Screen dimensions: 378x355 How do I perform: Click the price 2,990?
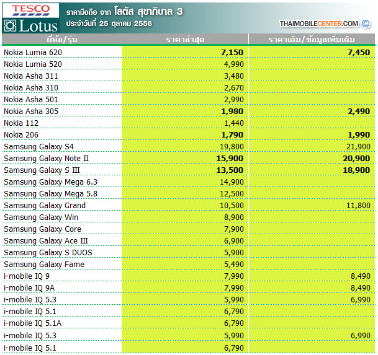[x=234, y=100]
